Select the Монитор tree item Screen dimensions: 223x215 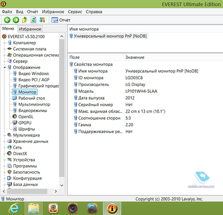(25, 92)
